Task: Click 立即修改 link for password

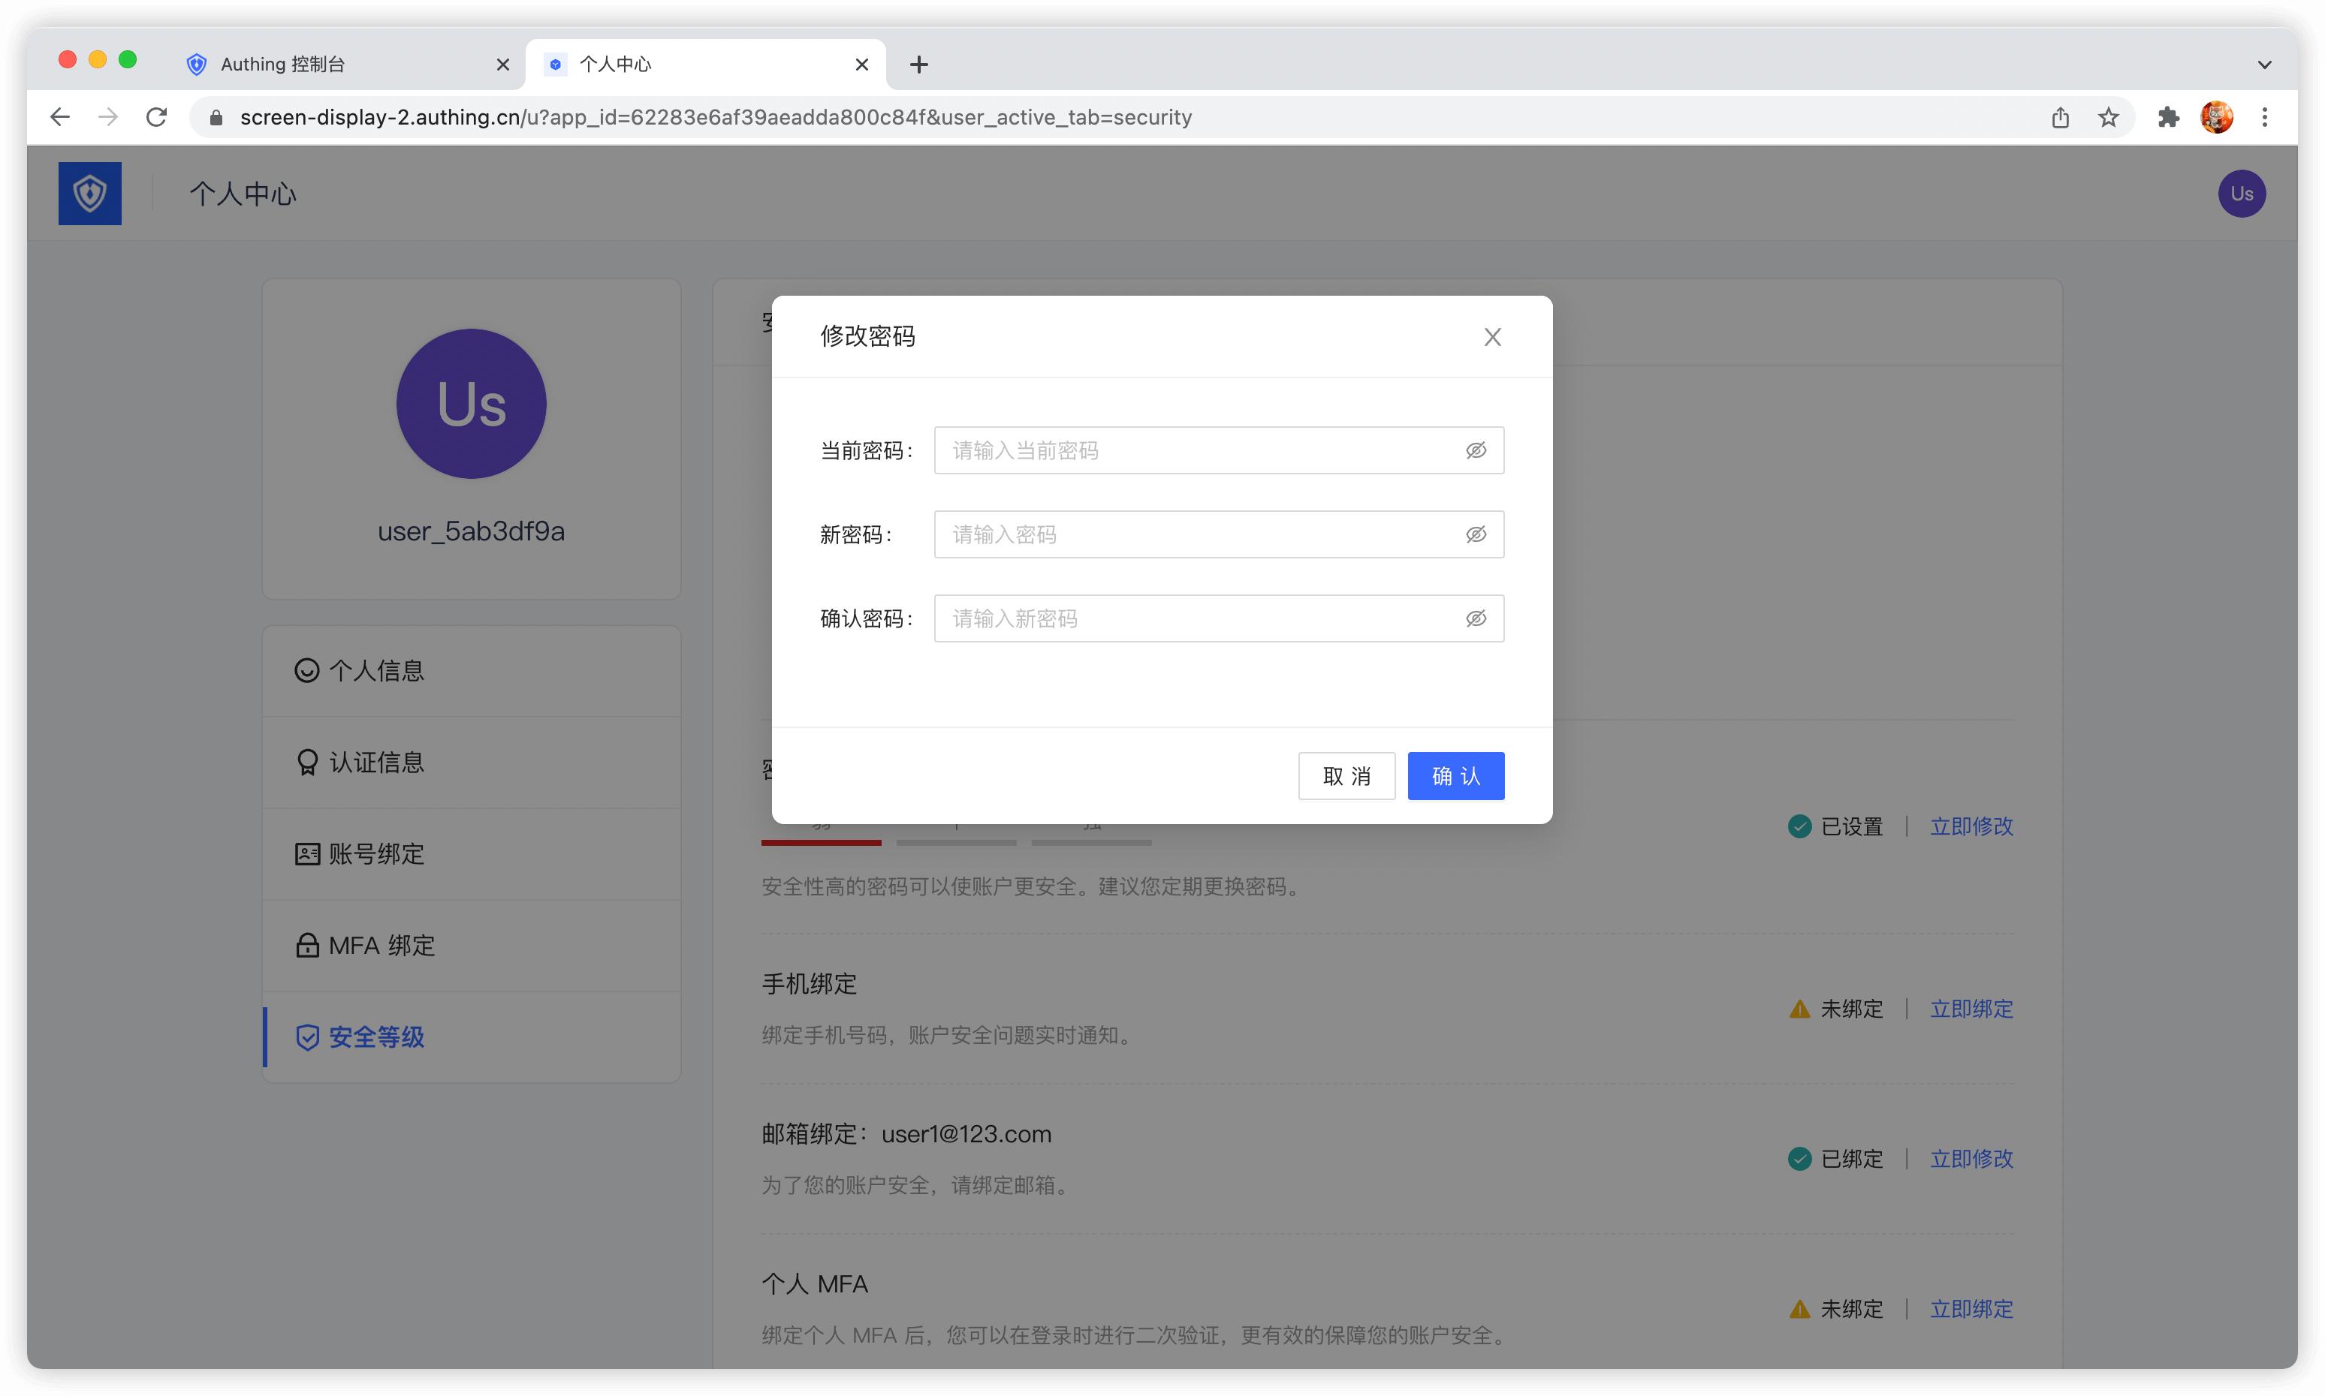Action: coord(1971,826)
